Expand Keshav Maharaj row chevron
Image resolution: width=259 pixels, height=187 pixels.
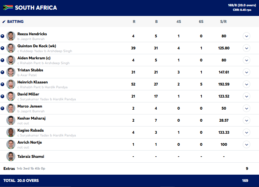click(x=246, y=120)
